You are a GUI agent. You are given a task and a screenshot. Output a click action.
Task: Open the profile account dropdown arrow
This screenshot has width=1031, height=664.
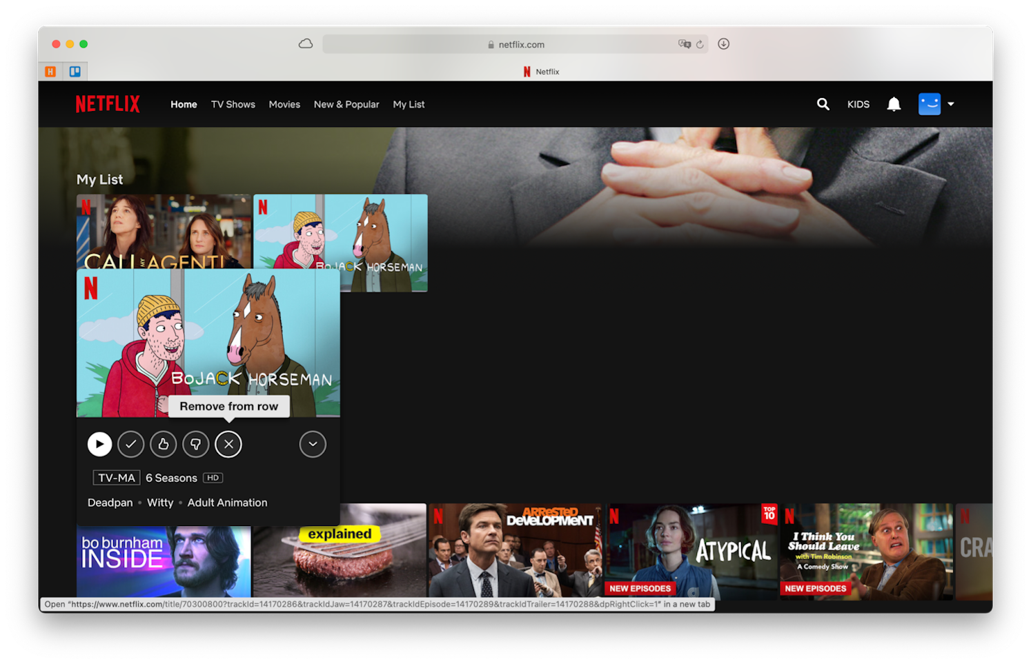click(951, 104)
